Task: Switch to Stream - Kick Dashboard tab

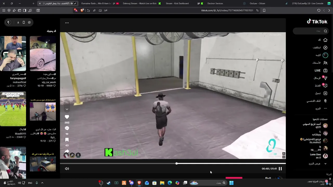Action: coord(183,3)
